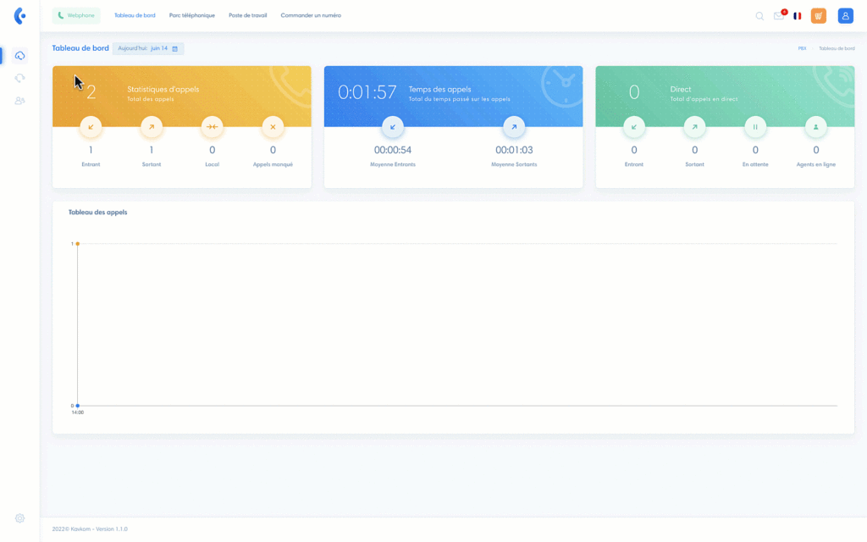The height and width of the screenshot is (542, 867).
Task: Go to 'Parc téléphonique' menu item
Action: click(x=192, y=15)
